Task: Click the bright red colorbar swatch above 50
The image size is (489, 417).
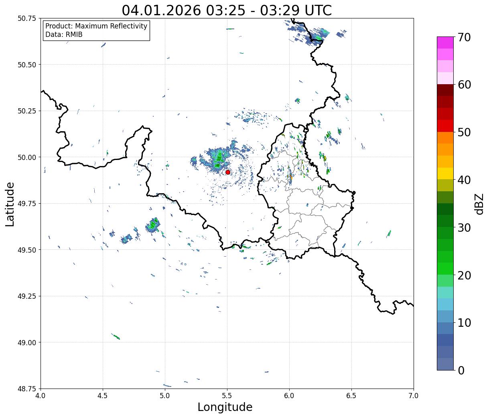Action: pos(445,126)
